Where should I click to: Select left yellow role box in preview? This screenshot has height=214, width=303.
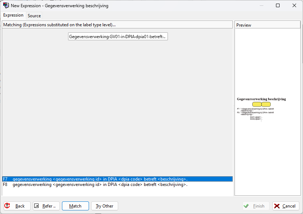257,104
